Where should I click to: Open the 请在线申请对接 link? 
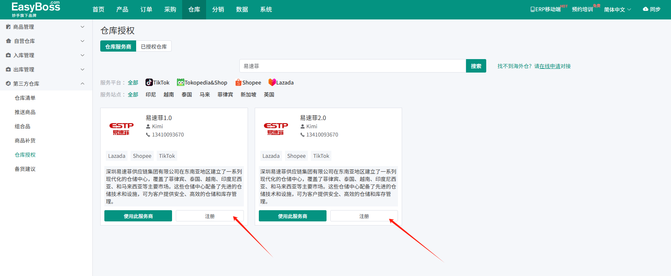point(552,66)
